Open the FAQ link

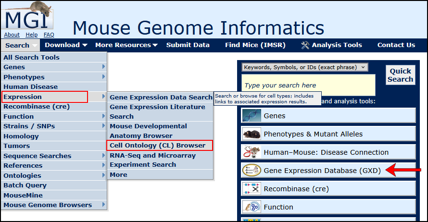pyautogui.click(x=49, y=35)
